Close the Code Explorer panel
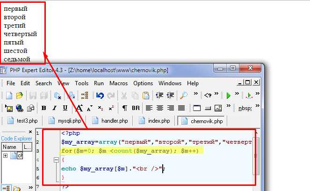The image size is (310, 191). pyautogui.click(x=30, y=132)
